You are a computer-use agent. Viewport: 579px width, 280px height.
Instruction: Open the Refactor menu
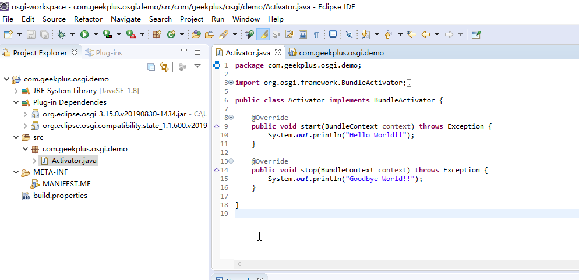click(x=89, y=19)
